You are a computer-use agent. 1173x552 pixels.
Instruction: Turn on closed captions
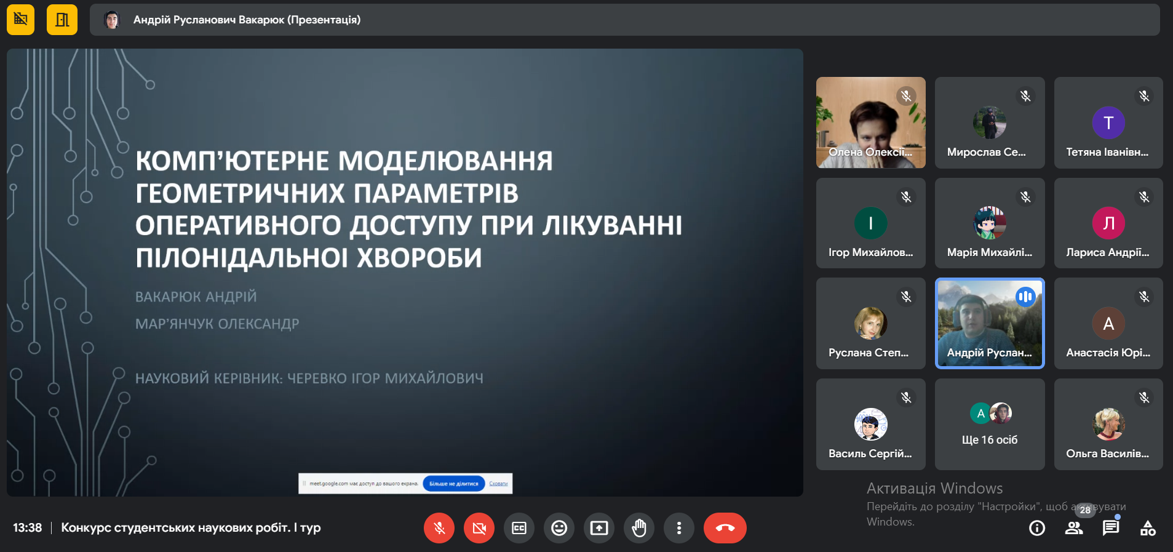(x=519, y=528)
